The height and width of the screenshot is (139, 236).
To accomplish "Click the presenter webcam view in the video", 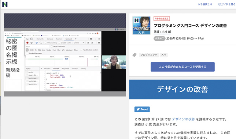I will click(x=114, y=62).
